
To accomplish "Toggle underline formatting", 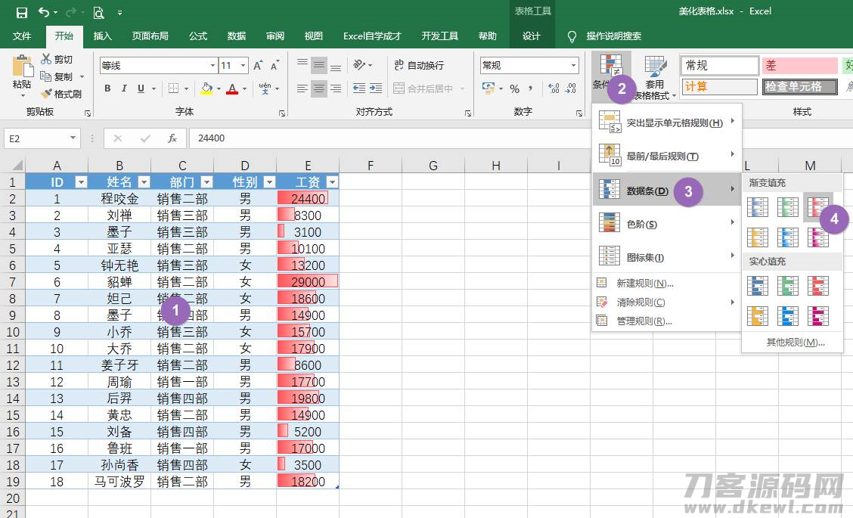I will point(141,88).
